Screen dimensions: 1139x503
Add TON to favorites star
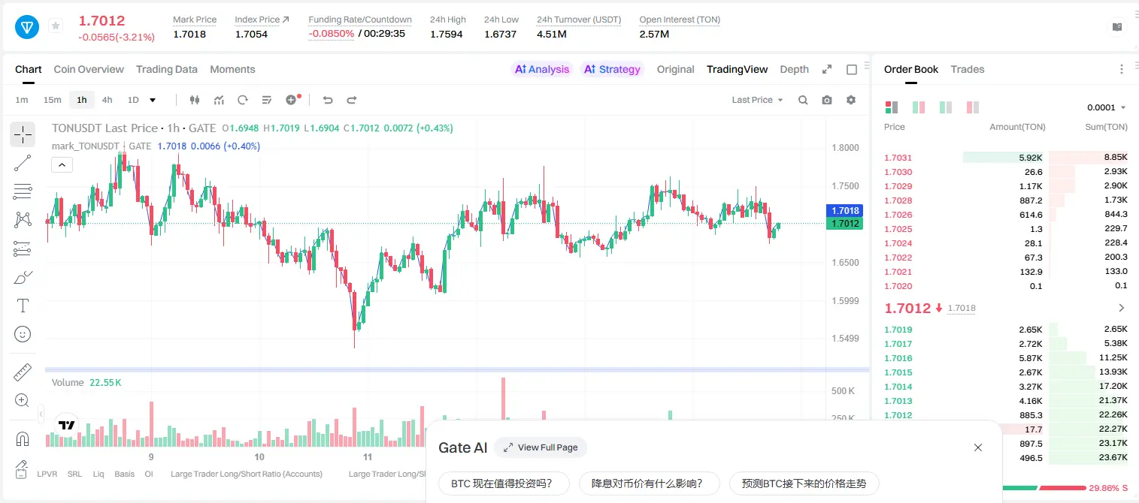point(56,26)
